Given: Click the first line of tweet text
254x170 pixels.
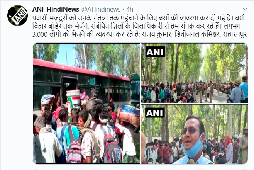Looking at the screenshot, I should coord(138,18).
